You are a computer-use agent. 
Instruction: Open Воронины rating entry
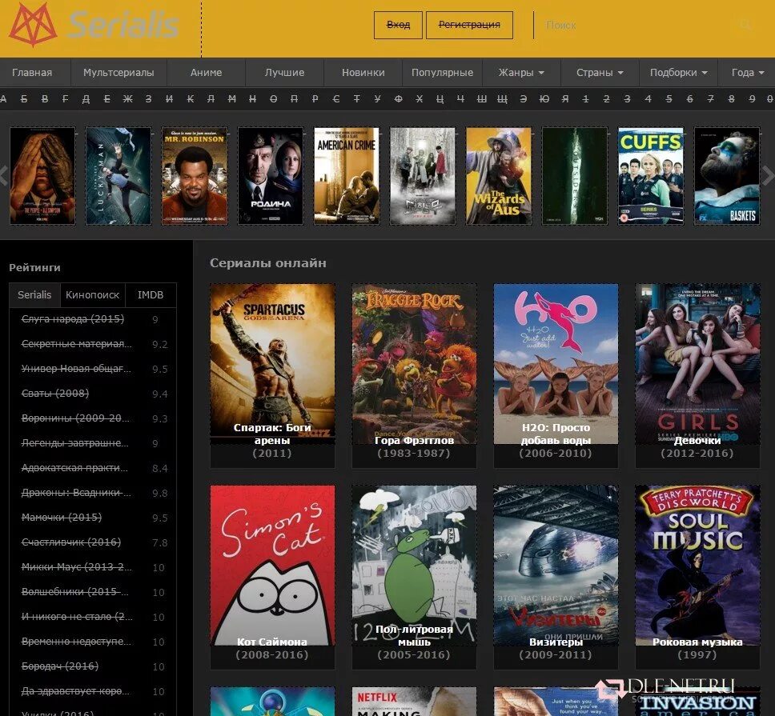click(75, 418)
